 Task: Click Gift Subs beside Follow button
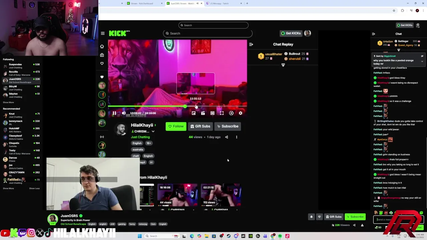(x=200, y=126)
